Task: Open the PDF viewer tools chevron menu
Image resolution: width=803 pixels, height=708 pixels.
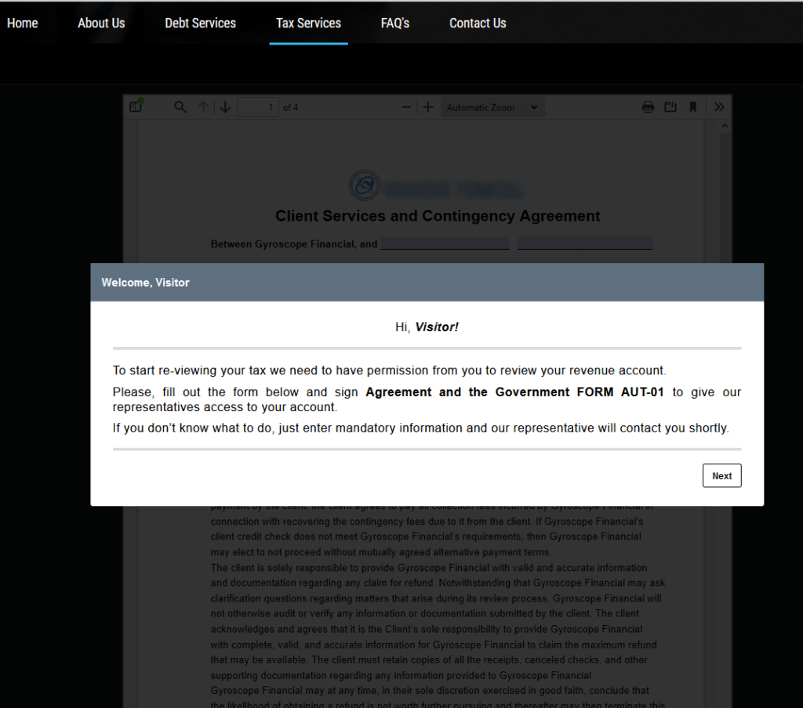Action: (719, 107)
